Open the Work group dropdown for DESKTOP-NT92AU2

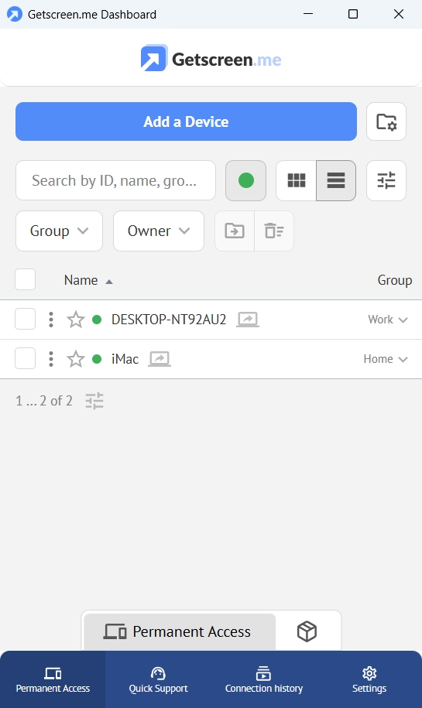tap(388, 320)
